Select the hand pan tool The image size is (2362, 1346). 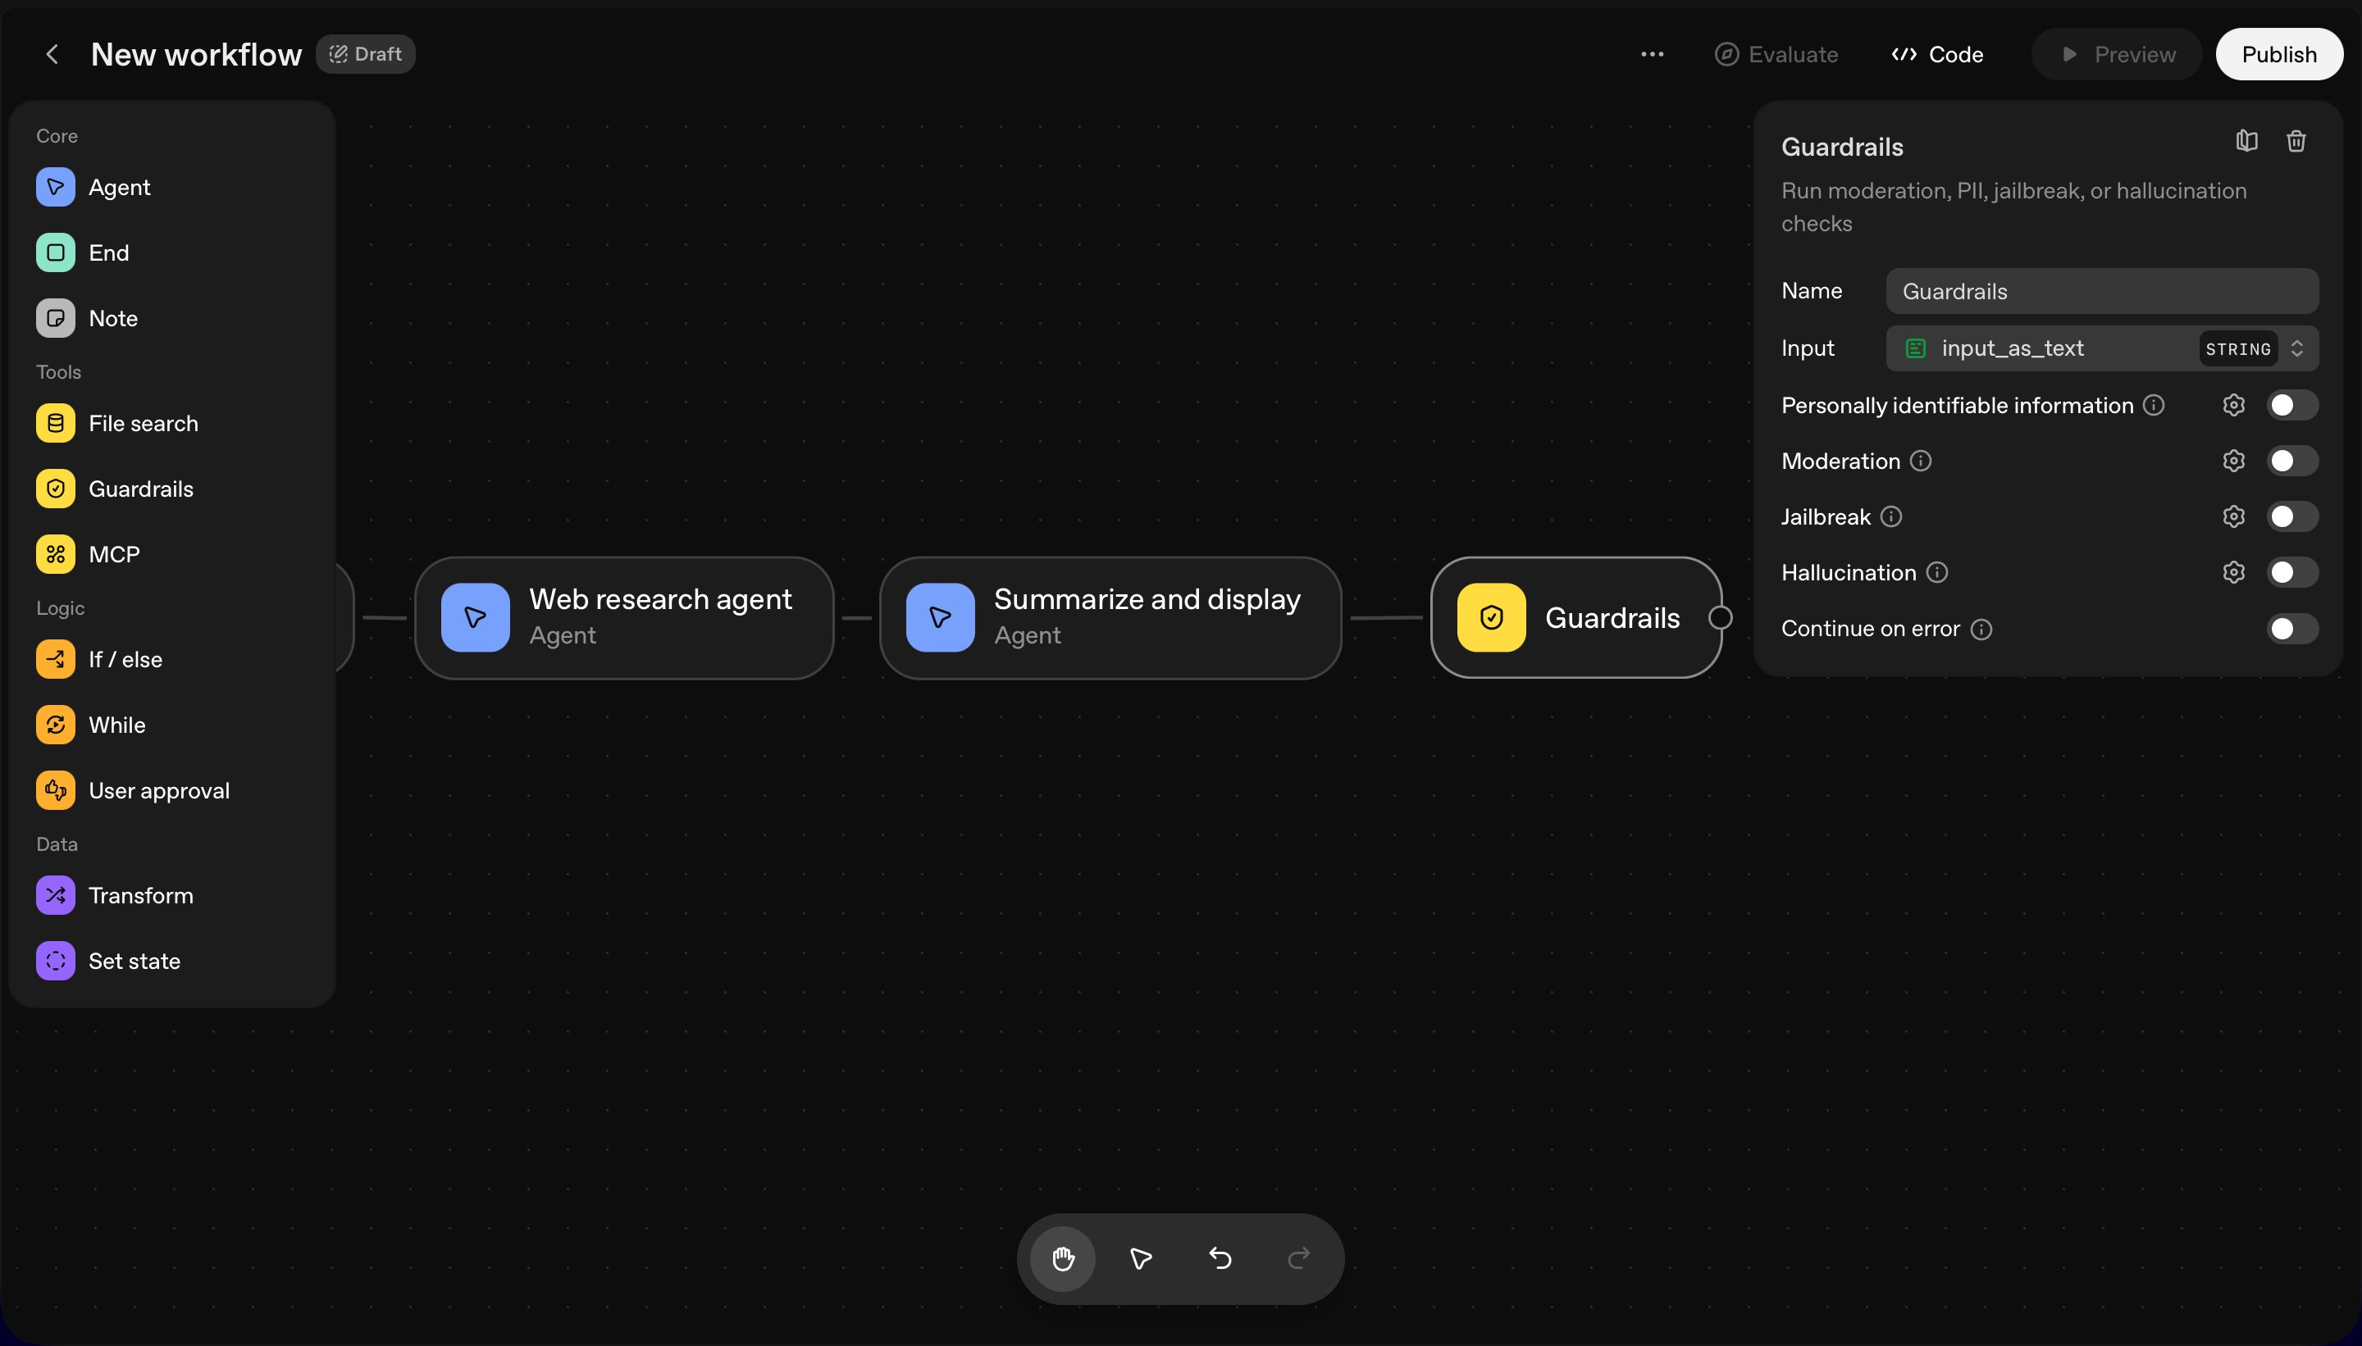coord(1063,1258)
